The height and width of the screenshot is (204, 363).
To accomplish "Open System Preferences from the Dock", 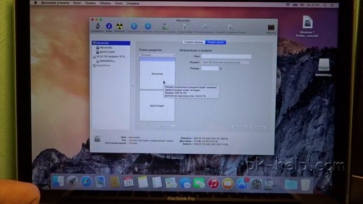I will 256,184.
